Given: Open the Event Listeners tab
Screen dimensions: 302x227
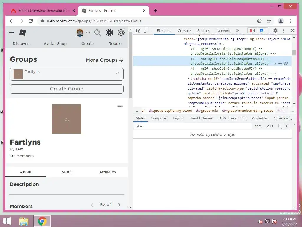Looking at the screenshot, I should coord(201,118).
